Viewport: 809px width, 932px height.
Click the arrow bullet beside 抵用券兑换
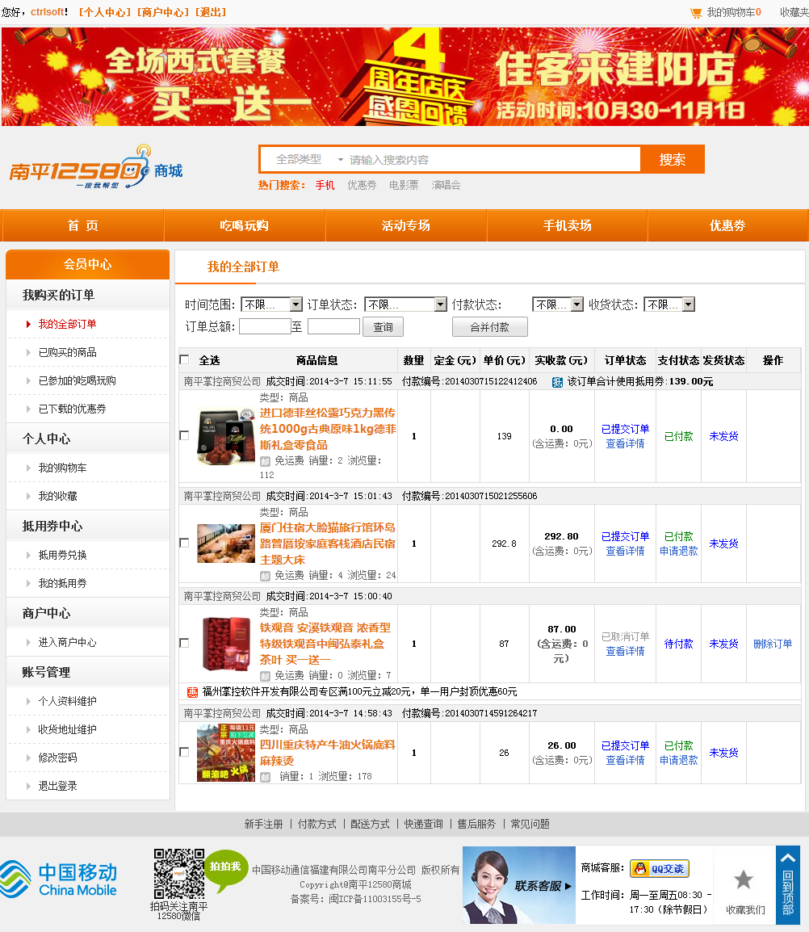[x=28, y=555]
